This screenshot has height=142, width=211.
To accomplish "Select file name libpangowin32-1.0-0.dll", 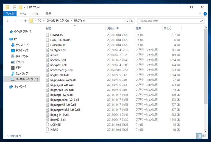I will pos(65,110).
